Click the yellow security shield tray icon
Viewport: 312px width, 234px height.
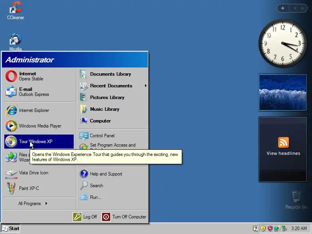(263, 229)
